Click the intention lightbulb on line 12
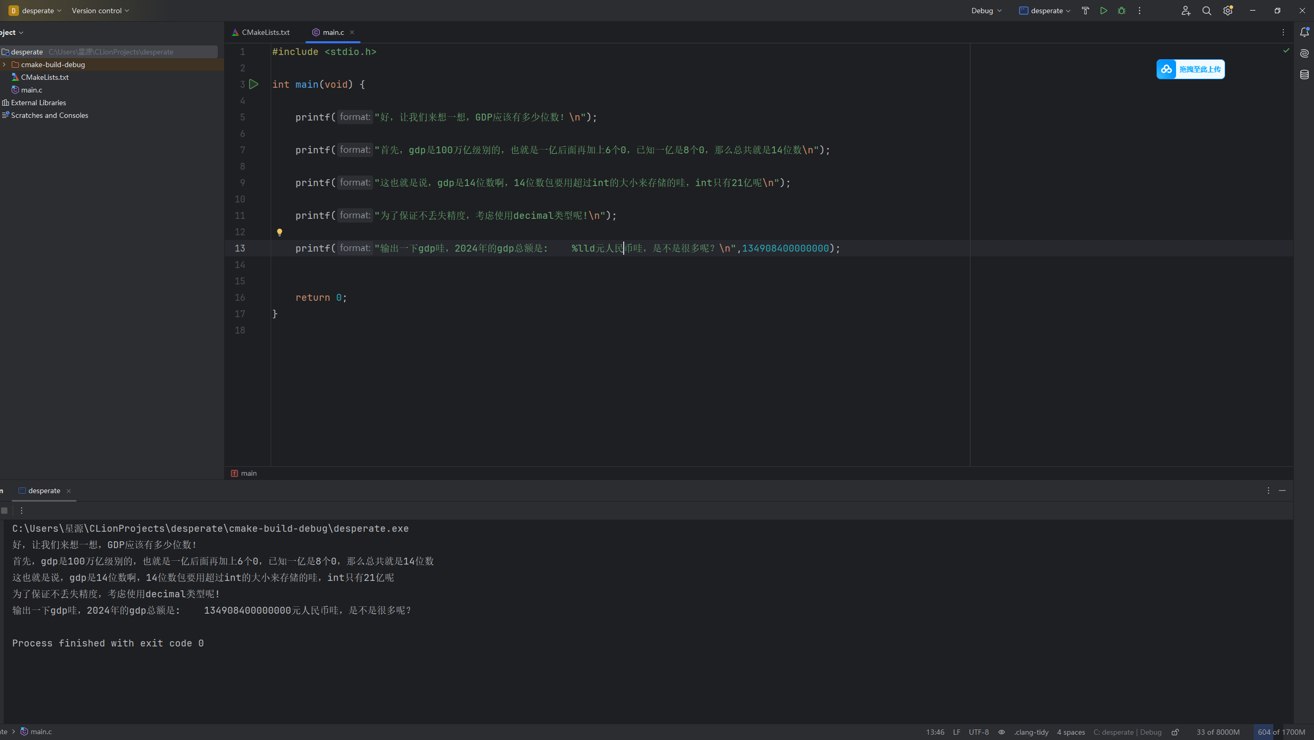The image size is (1314, 740). [x=280, y=232]
